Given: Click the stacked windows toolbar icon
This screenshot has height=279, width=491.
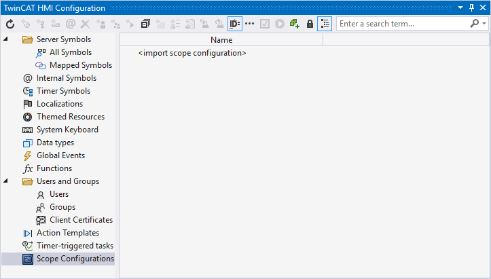Looking at the screenshot, I should coord(145,24).
